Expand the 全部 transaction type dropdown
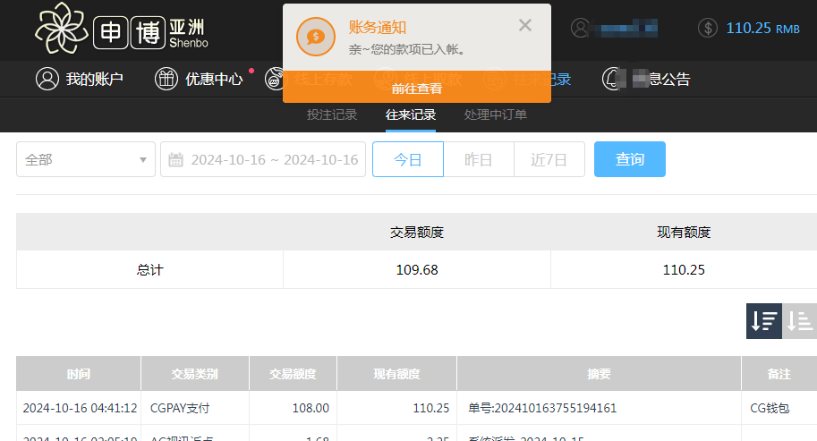817x441 pixels. 86,160
